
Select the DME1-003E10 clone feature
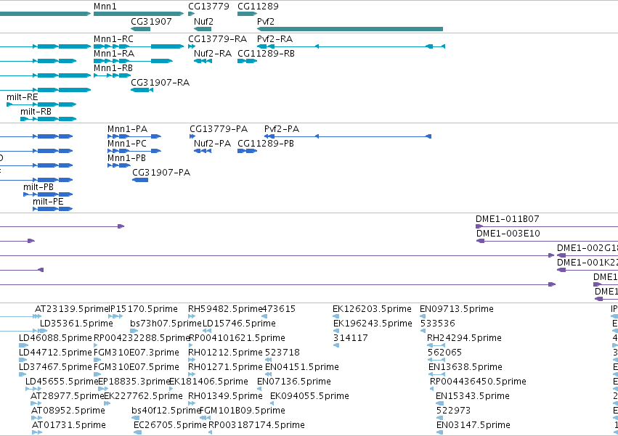click(x=547, y=241)
